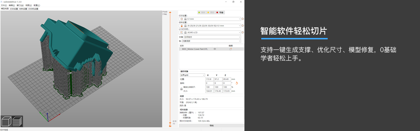Open the 支撑 supports dropdown
This screenshot has height=131, width=420.
(x=212, y=37)
